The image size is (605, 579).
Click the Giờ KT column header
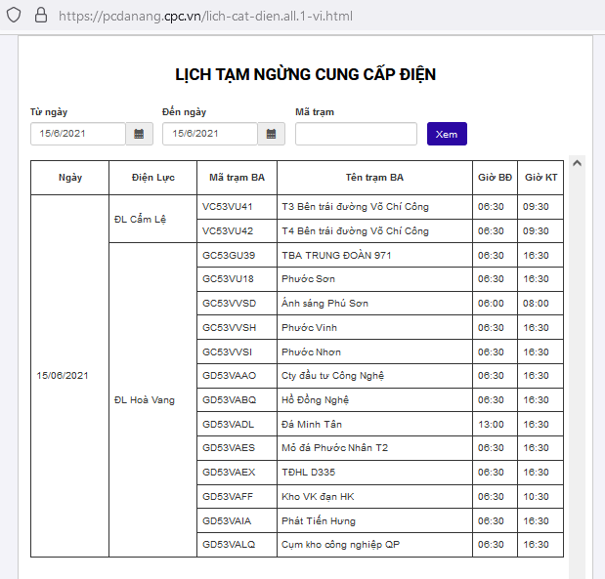pos(540,178)
